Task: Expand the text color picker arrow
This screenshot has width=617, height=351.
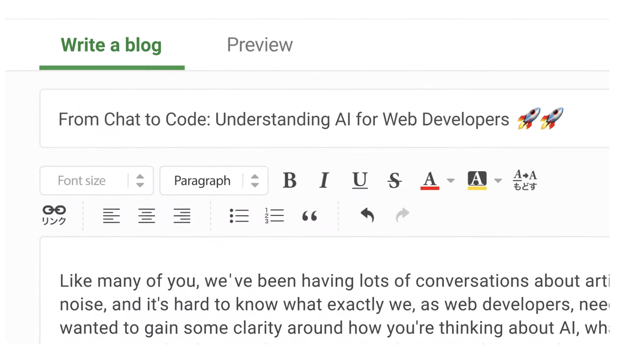Action: [x=451, y=180]
